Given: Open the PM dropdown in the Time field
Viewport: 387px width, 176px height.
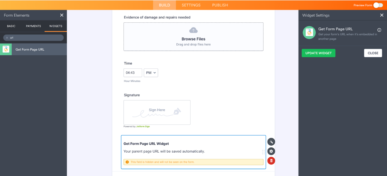Looking at the screenshot, I should point(151,73).
